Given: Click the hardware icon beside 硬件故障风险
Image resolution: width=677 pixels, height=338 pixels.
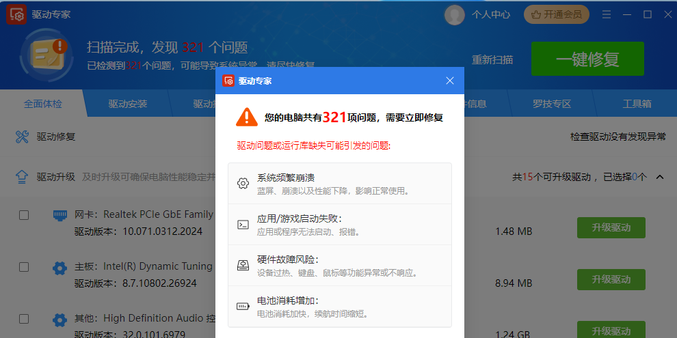Looking at the screenshot, I should (x=243, y=265).
